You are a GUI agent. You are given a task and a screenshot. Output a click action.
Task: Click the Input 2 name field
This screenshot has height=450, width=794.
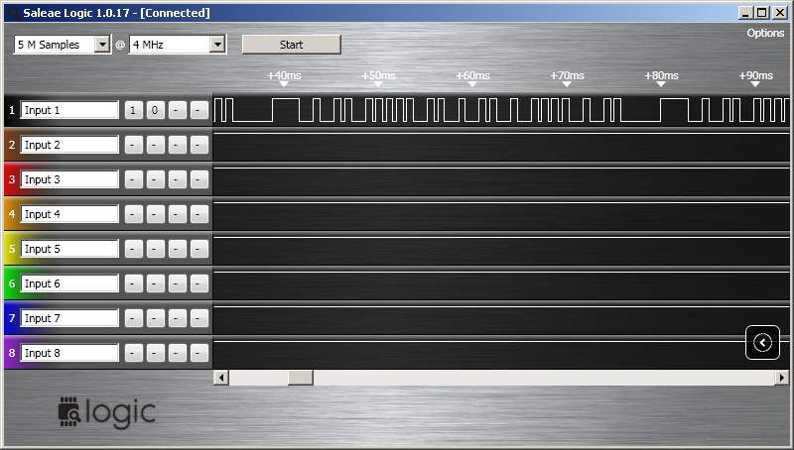point(69,145)
